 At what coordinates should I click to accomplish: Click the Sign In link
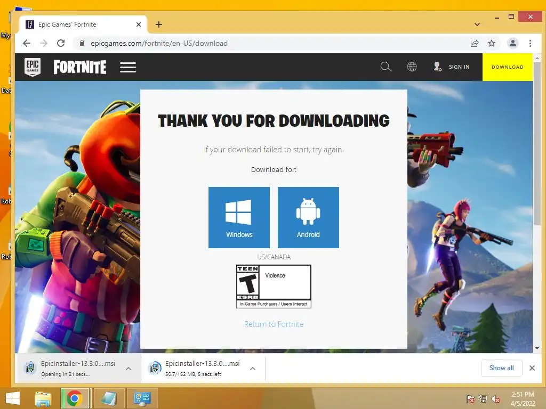(x=452, y=67)
